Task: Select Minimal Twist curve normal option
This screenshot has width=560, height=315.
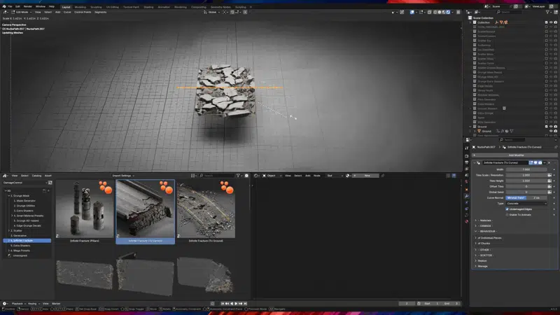Action: (516, 198)
